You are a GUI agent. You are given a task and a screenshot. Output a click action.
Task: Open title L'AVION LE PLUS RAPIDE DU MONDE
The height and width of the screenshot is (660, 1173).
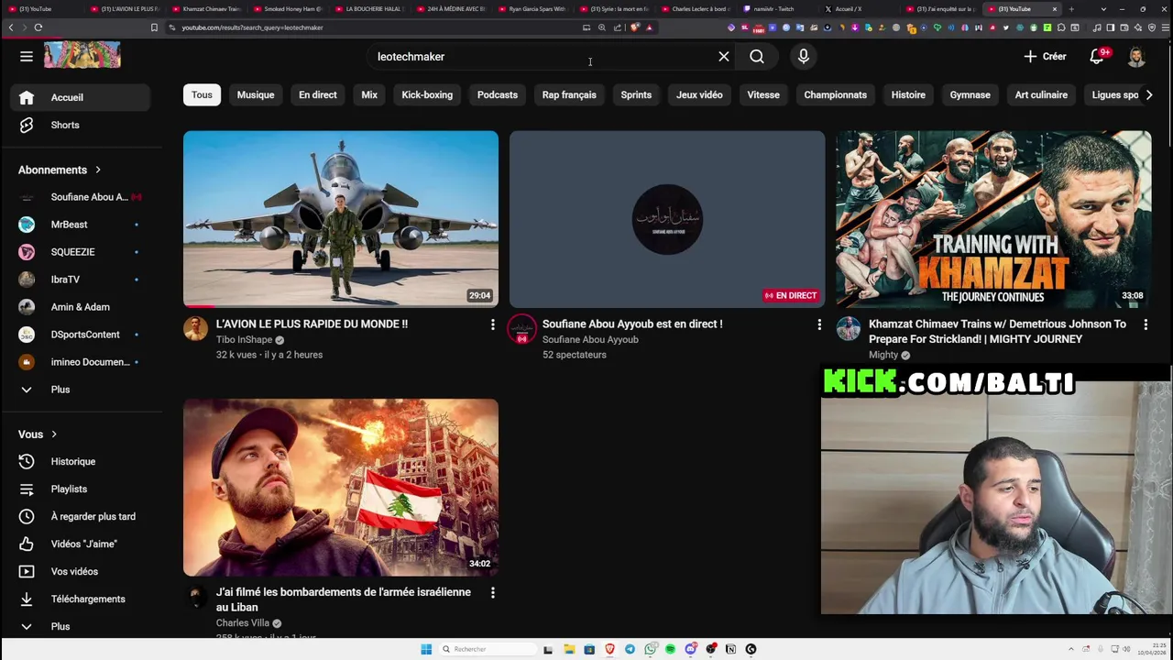tap(312, 324)
